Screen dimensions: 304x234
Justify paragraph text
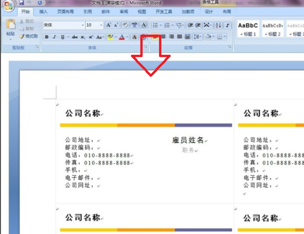coord(179,36)
